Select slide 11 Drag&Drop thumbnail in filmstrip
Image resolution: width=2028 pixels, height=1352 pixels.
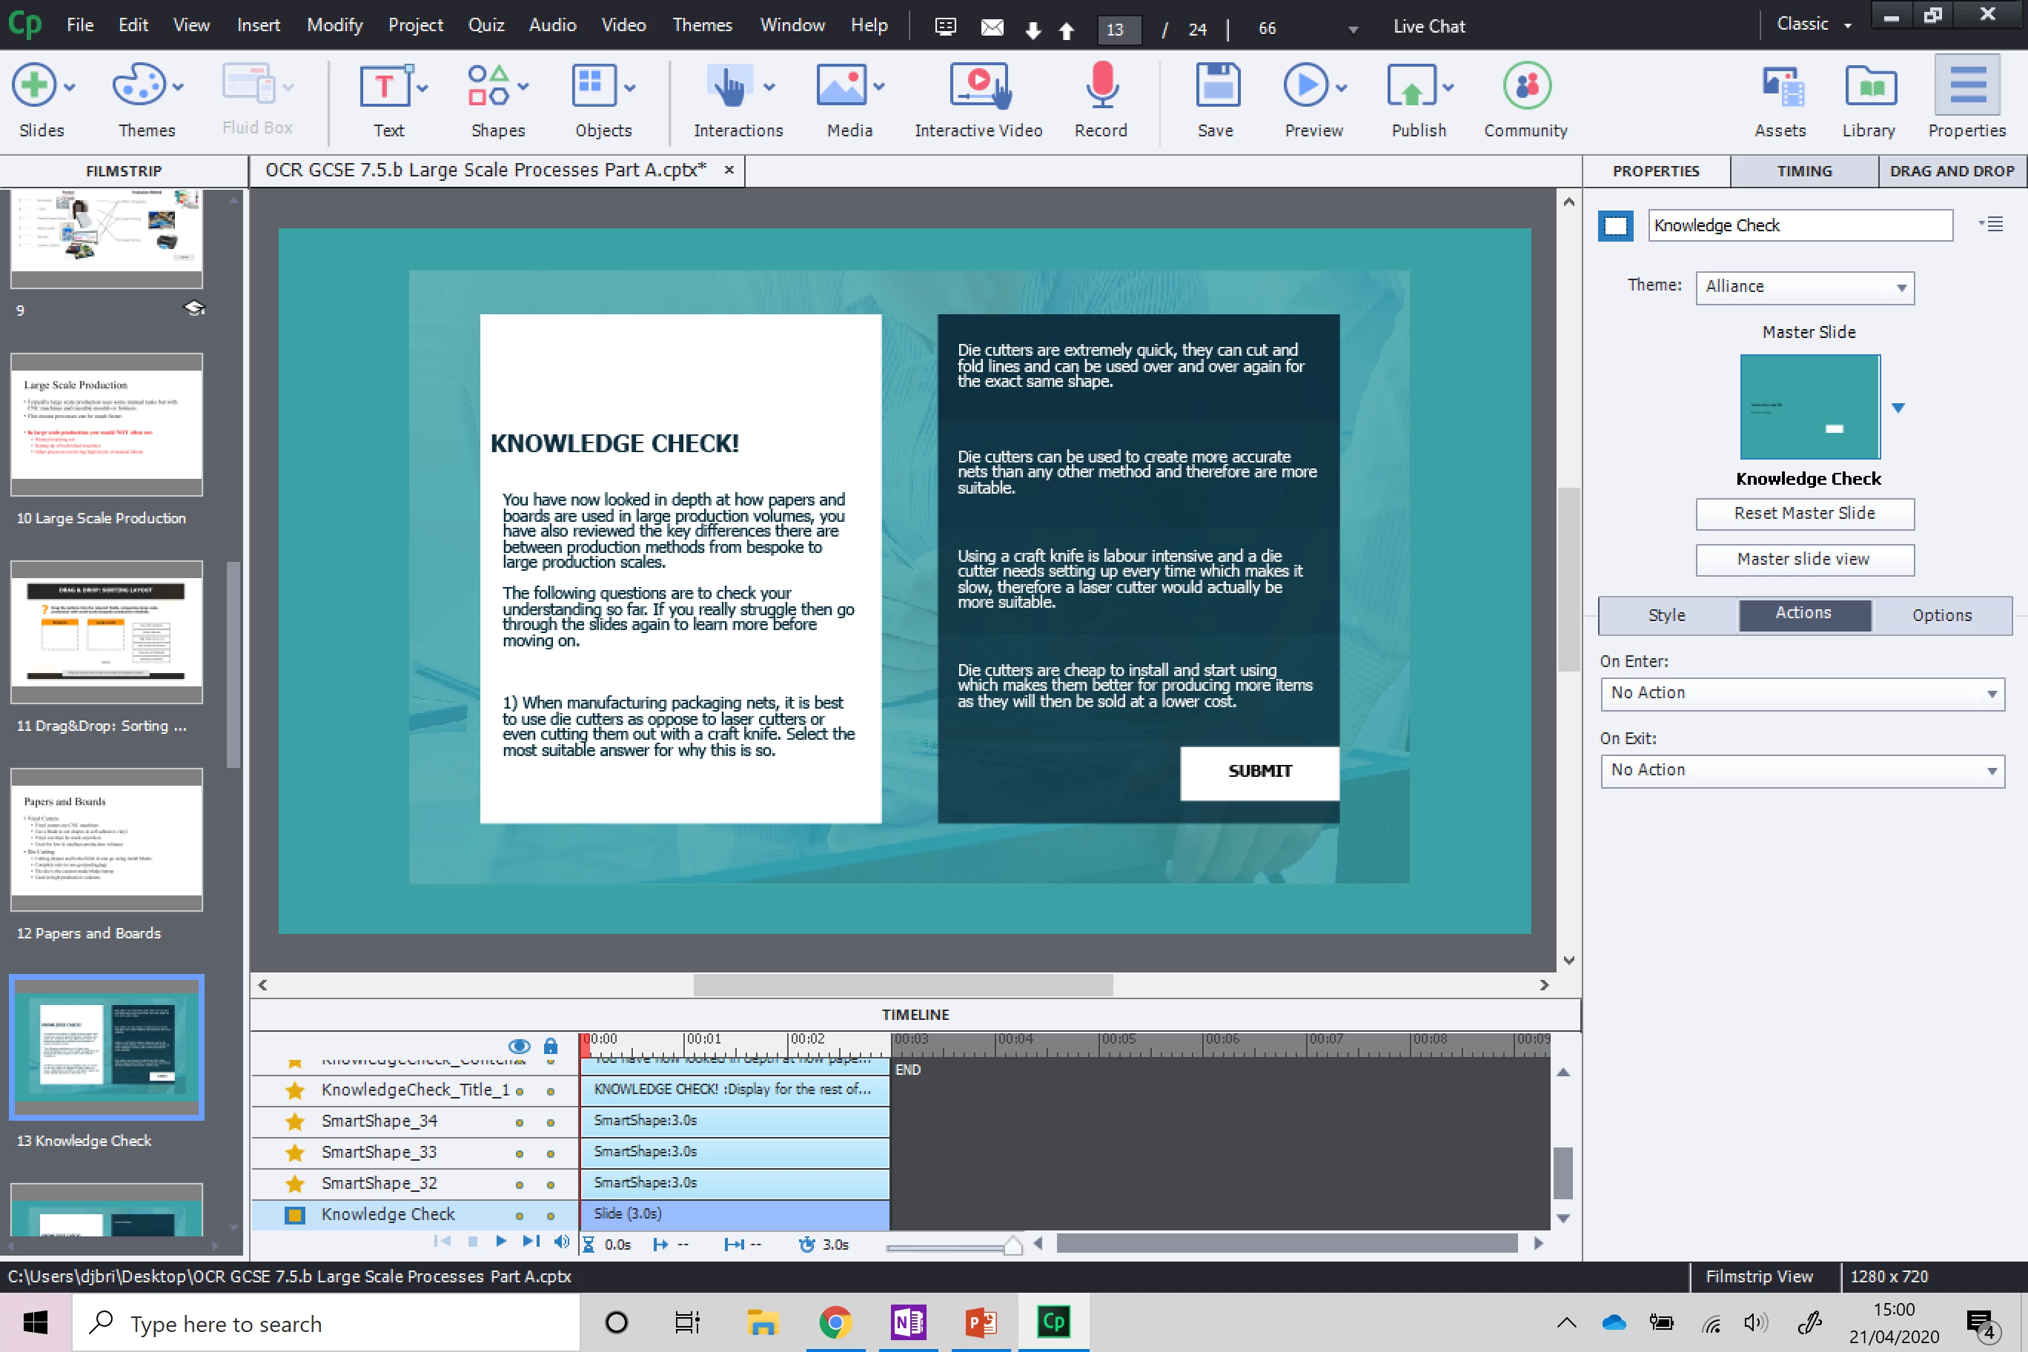[x=107, y=632]
